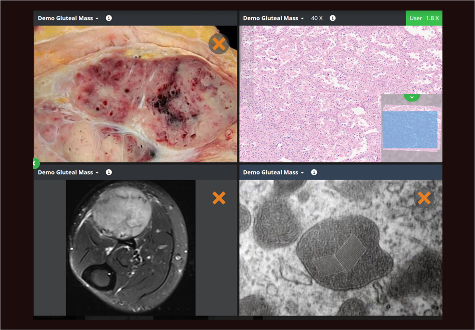Collapse the slide overview map with the green chevron

coord(412,97)
